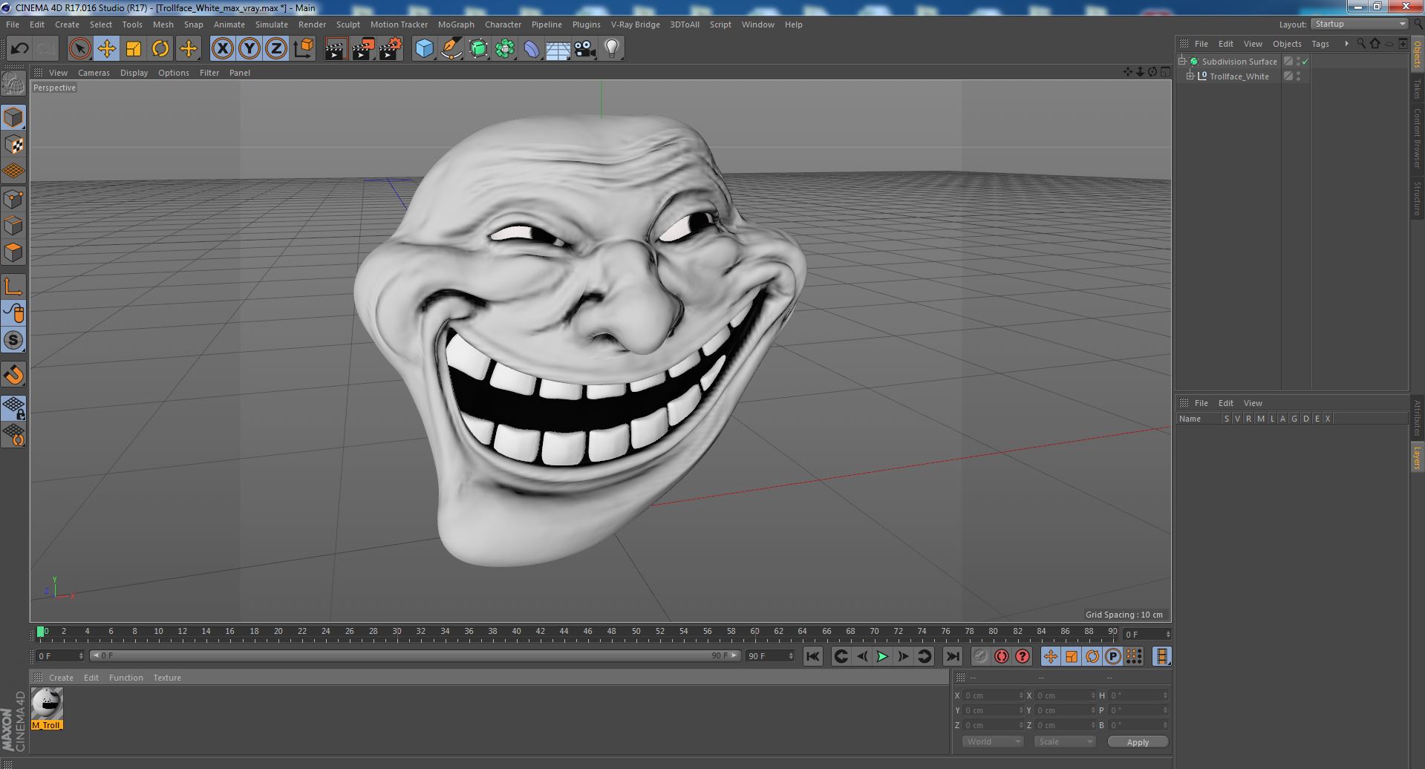Go to end of animation
The image size is (1425, 769).
click(953, 656)
